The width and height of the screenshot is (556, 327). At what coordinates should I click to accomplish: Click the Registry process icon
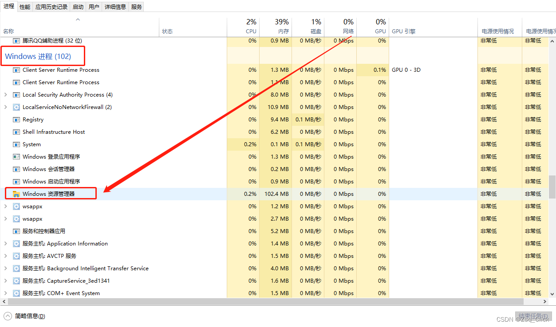pos(16,120)
